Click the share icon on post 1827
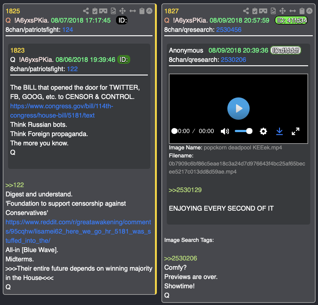Screen dimensions: 318x305 pyautogui.click(x=246, y=11)
